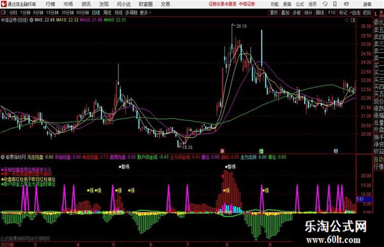Expand the dropdown beside 股票指标网 indicator name

(x=2, y=157)
